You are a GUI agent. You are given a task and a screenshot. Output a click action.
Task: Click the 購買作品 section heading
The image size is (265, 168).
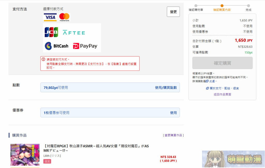(19, 135)
